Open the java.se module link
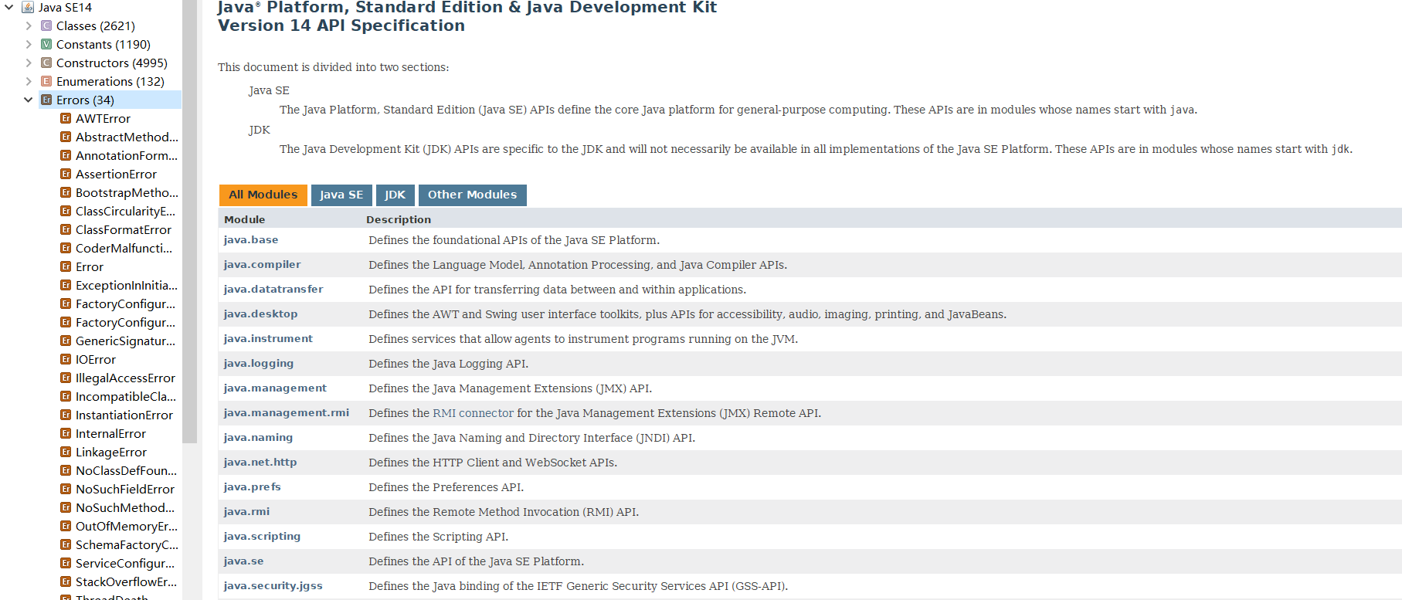Screen dimensions: 1402x600 click(x=243, y=561)
